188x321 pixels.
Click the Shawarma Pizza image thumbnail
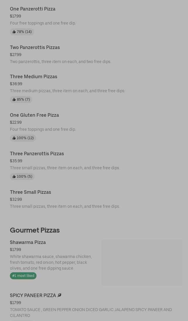pyautogui.click(x=142, y=262)
